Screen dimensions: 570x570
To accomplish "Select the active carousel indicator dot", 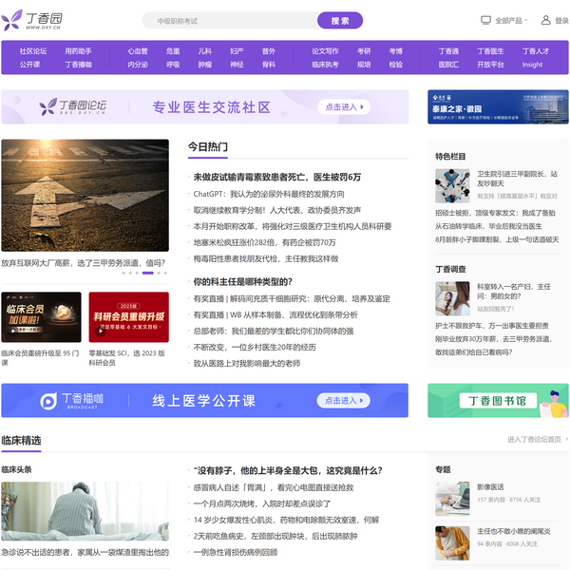I will 147,273.
